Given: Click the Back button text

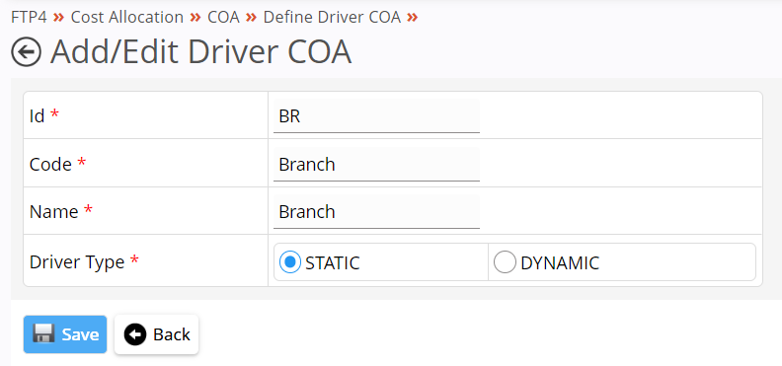Looking at the screenshot, I should tap(172, 334).
